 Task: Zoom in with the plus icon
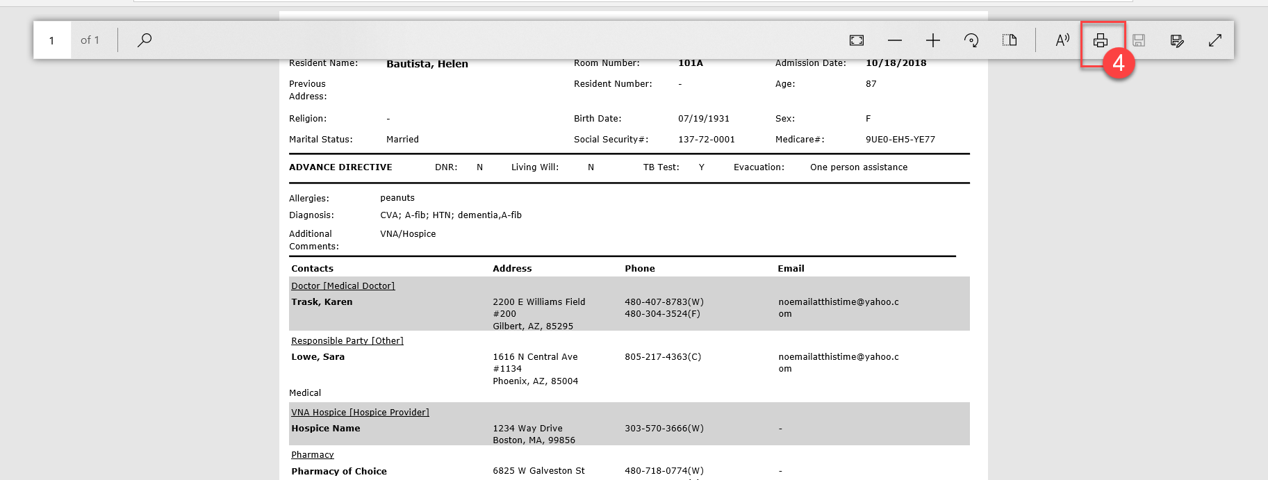(x=933, y=40)
